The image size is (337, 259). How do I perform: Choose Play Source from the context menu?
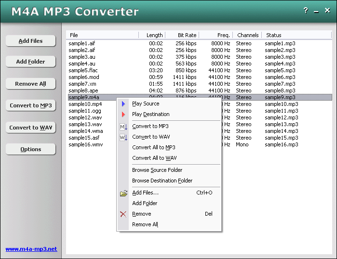pyautogui.click(x=169, y=104)
